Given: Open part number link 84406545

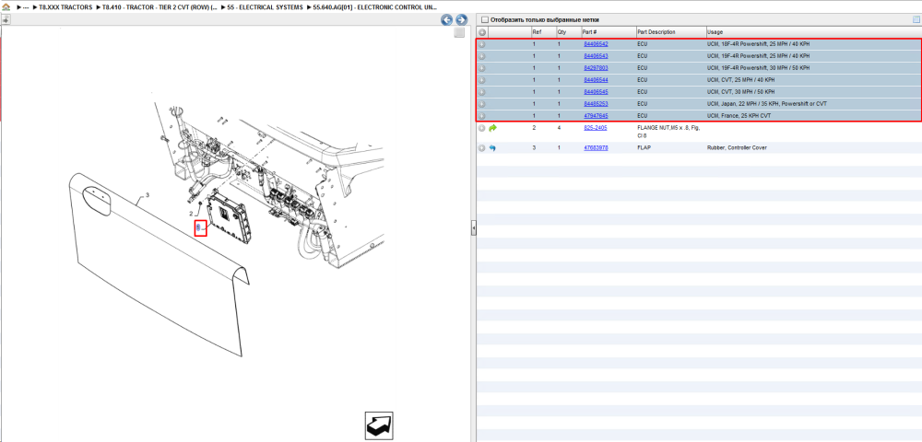Looking at the screenshot, I should click(x=596, y=92).
